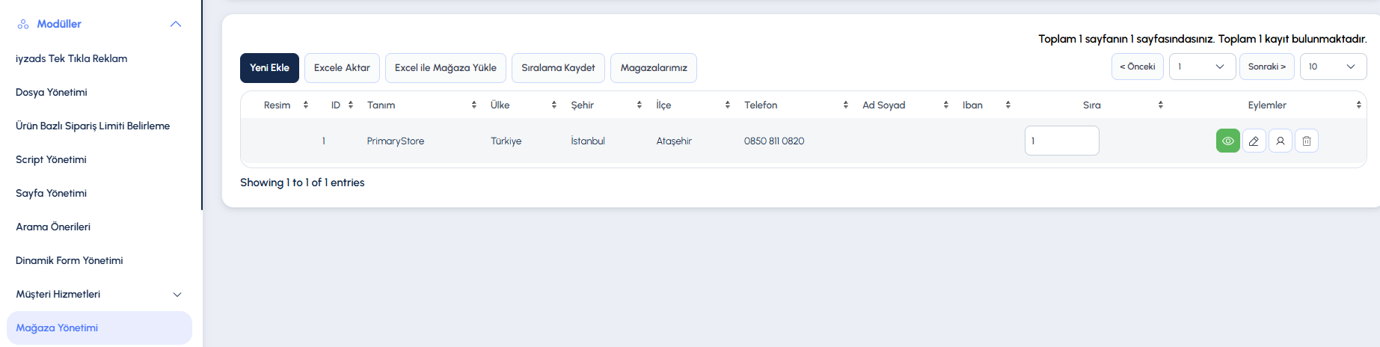Sort table by Ülke column arrows
Screen dimensions: 1380x347
pyautogui.click(x=554, y=105)
